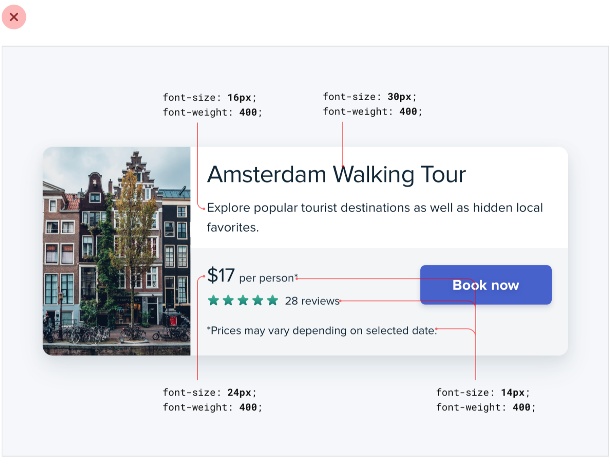This screenshot has height=468, width=610.
Task: Tap the fifth green rating star
Action: click(273, 300)
